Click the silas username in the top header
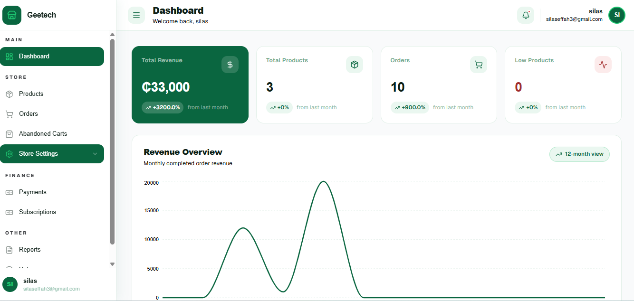The width and height of the screenshot is (634, 301). (596, 11)
